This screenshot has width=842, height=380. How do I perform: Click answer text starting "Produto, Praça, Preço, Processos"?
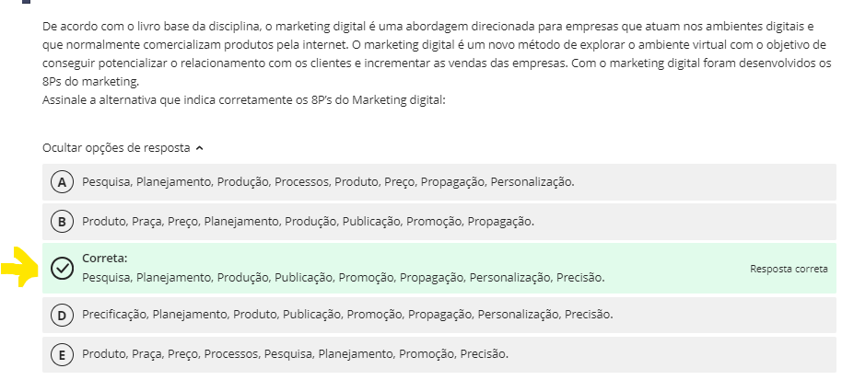pos(295,354)
